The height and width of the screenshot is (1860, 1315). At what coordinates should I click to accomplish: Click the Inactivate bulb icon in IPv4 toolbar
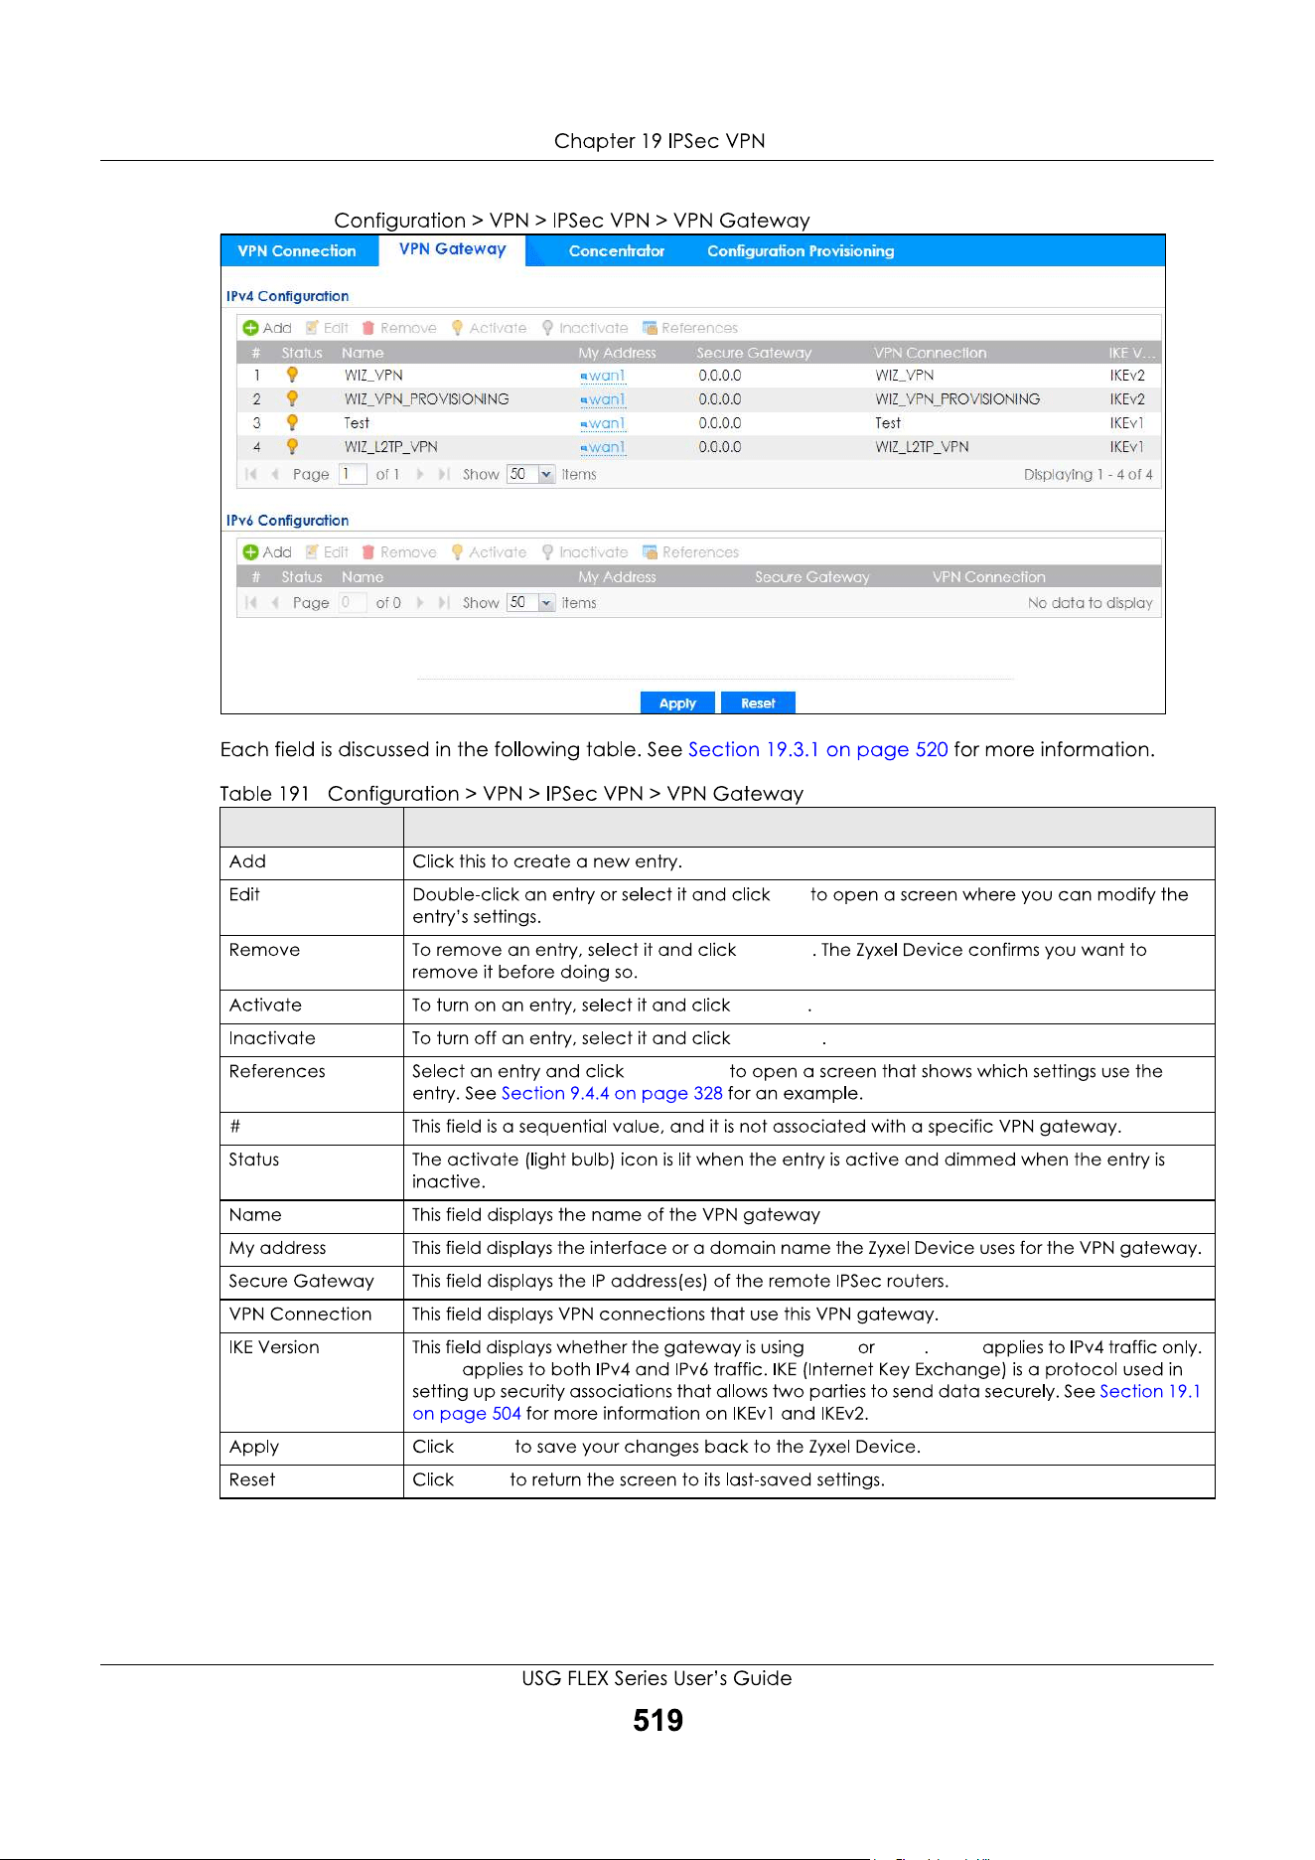pyautogui.click(x=547, y=328)
